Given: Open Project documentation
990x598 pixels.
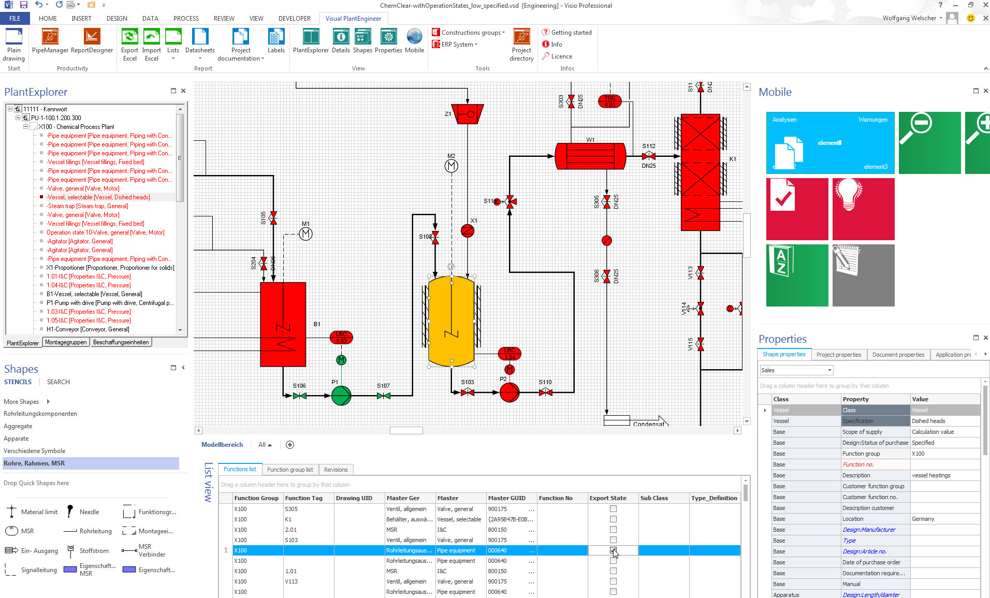Looking at the screenshot, I should tap(241, 45).
